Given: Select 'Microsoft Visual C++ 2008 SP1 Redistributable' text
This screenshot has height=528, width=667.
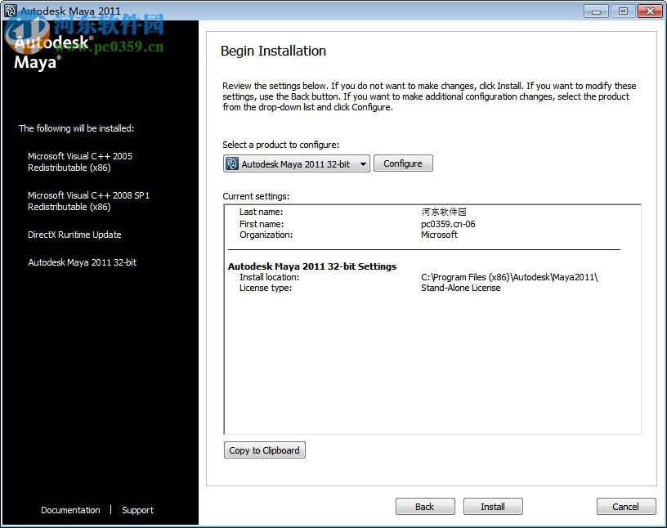Looking at the screenshot, I should coord(88,201).
